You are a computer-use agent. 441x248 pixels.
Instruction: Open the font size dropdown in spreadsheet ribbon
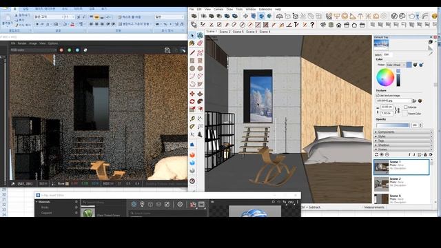click(x=74, y=17)
